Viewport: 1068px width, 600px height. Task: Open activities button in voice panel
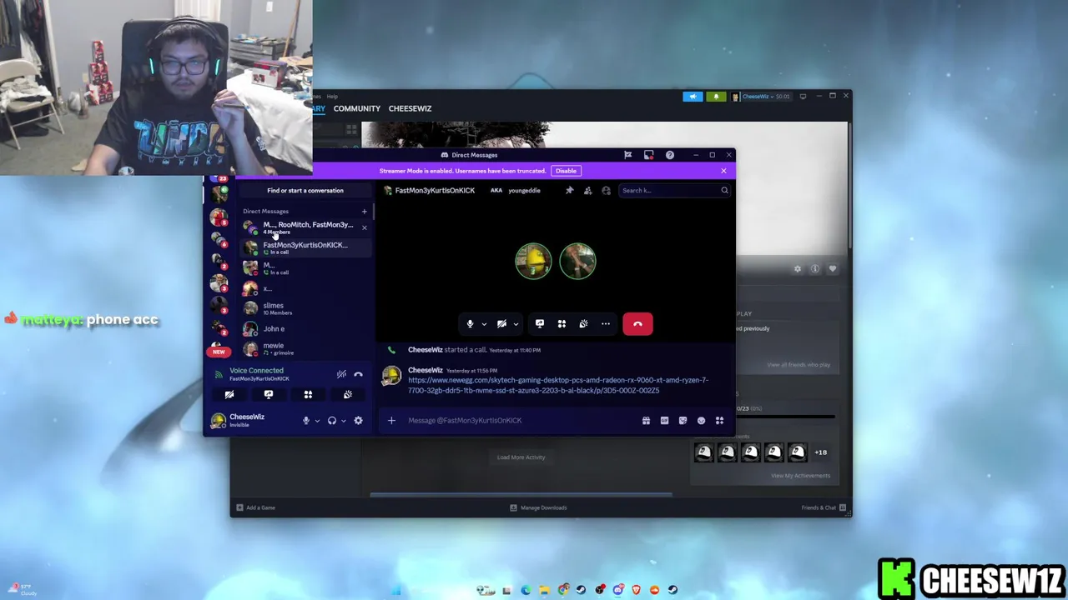308,395
